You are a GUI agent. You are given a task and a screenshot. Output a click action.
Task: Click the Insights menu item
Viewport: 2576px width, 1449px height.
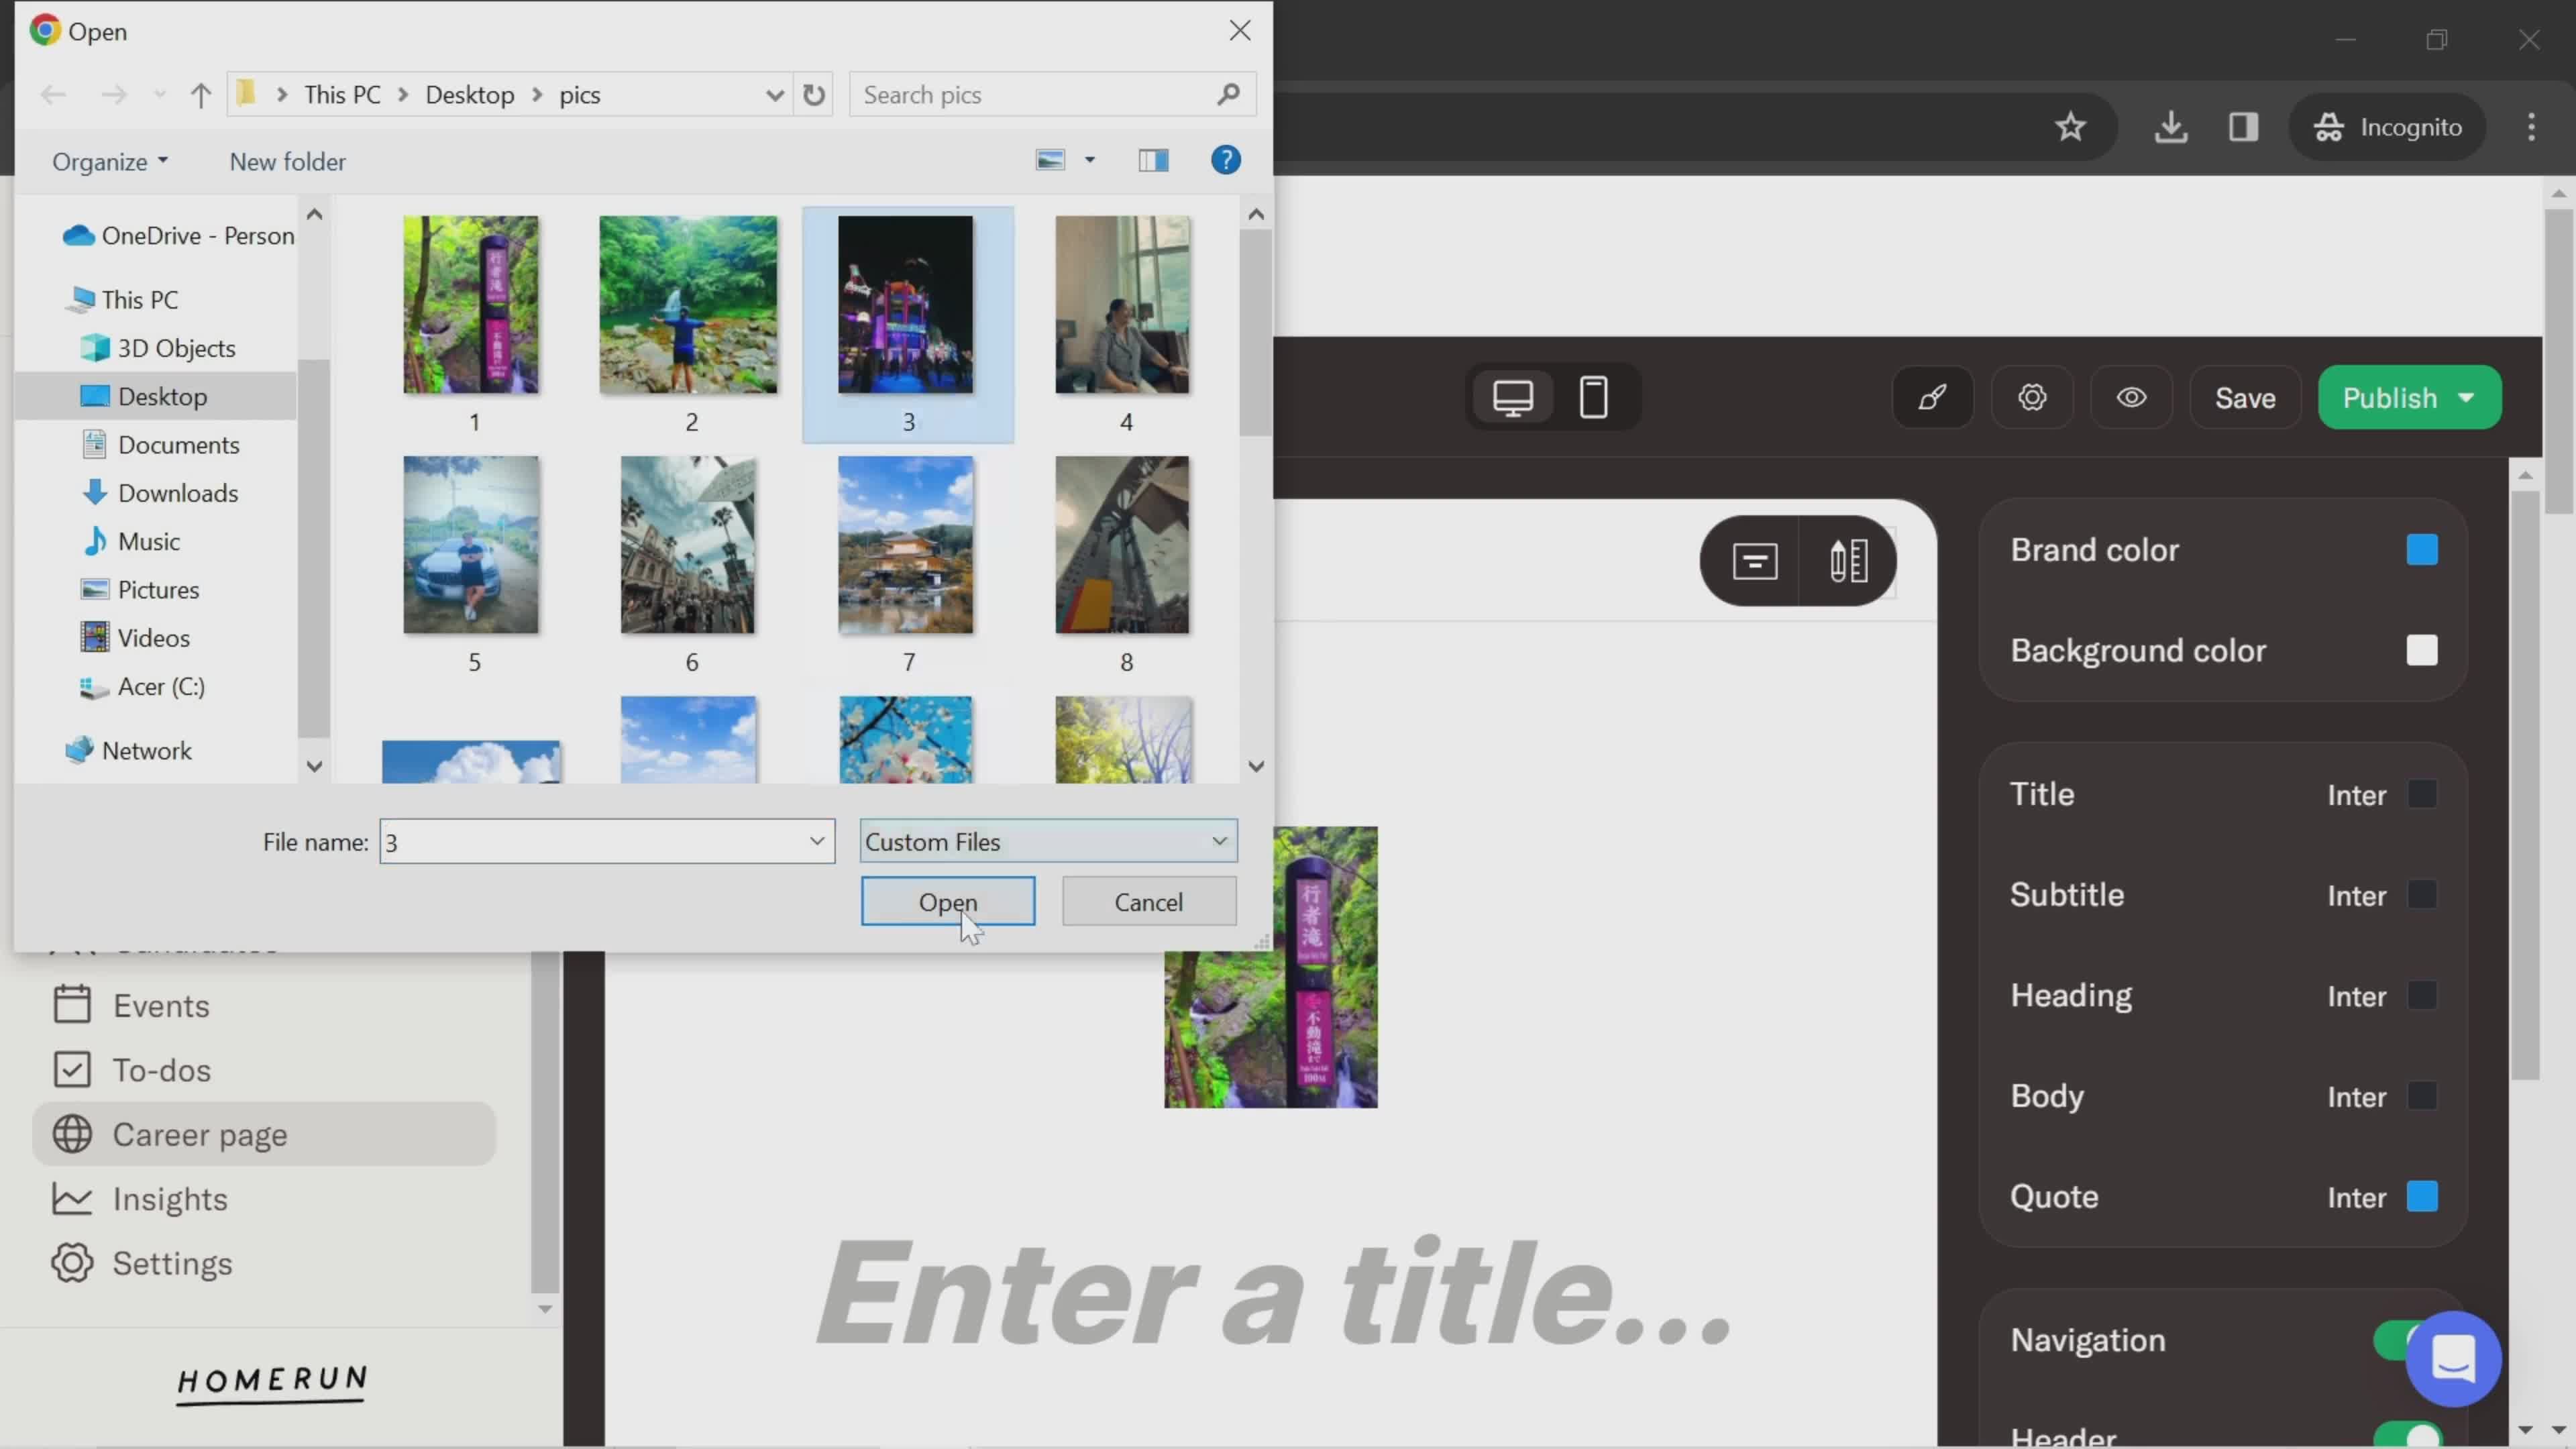point(170,1197)
